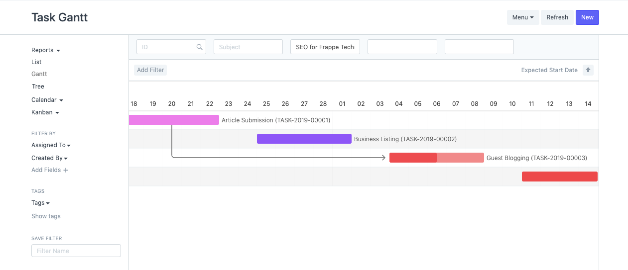This screenshot has height=270, width=628.
Task: Expand the Reports dropdown
Action: pos(45,50)
